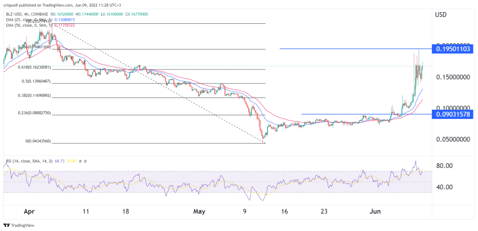The image size is (478, 231).
Task: Click the 0.786 Fibonacci level label
Action: coord(34,47)
